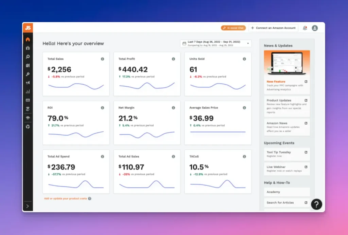Open the magnifying glass research tool in sidebar
Viewport: 348px width, 235px height.
tap(28, 57)
